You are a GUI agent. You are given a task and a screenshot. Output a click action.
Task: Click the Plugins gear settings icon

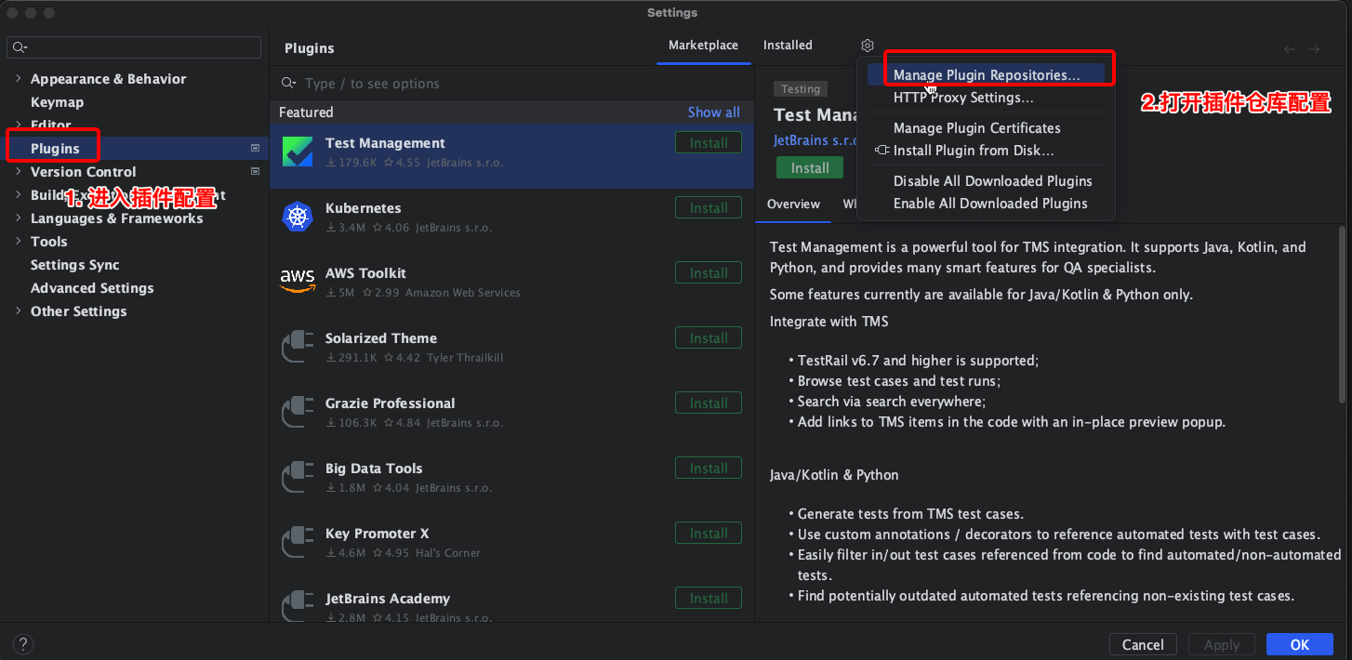click(867, 46)
